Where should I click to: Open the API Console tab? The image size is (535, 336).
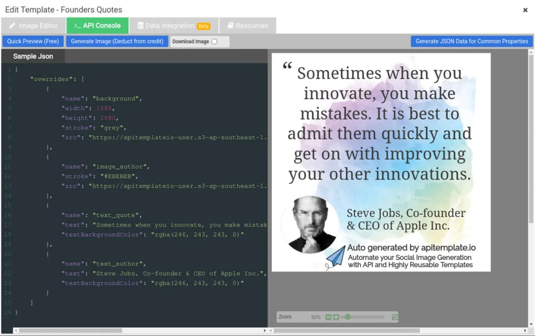[97, 26]
